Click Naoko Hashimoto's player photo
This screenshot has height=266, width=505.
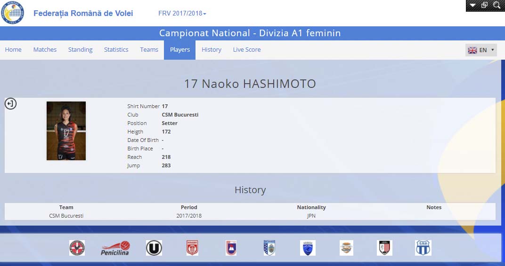pyautogui.click(x=66, y=131)
